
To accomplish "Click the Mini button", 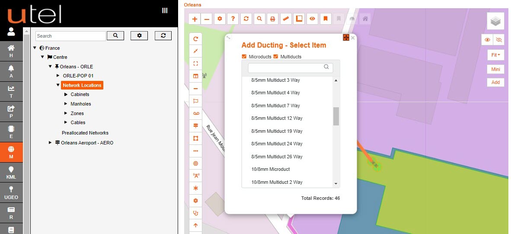I will 495,69.
